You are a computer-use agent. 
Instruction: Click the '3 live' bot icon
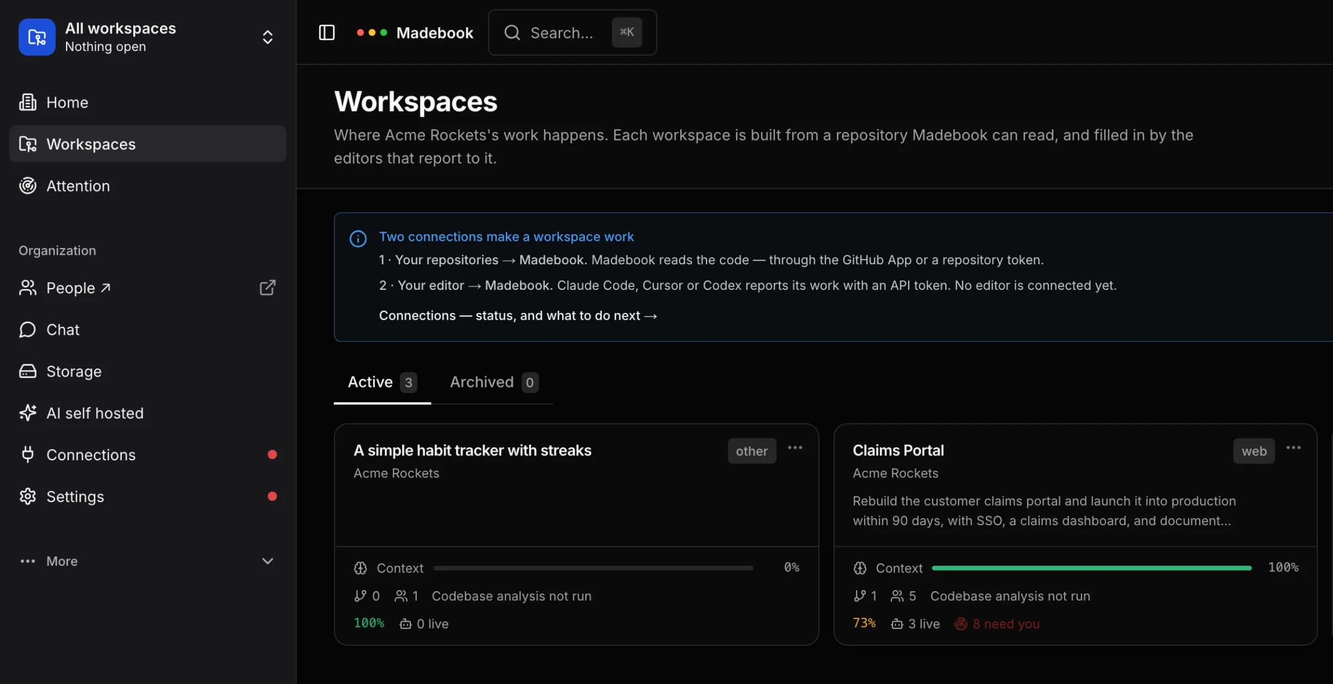click(897, 623)
